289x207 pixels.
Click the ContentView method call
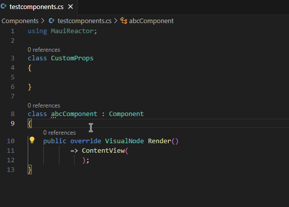[x=103, y=151]
